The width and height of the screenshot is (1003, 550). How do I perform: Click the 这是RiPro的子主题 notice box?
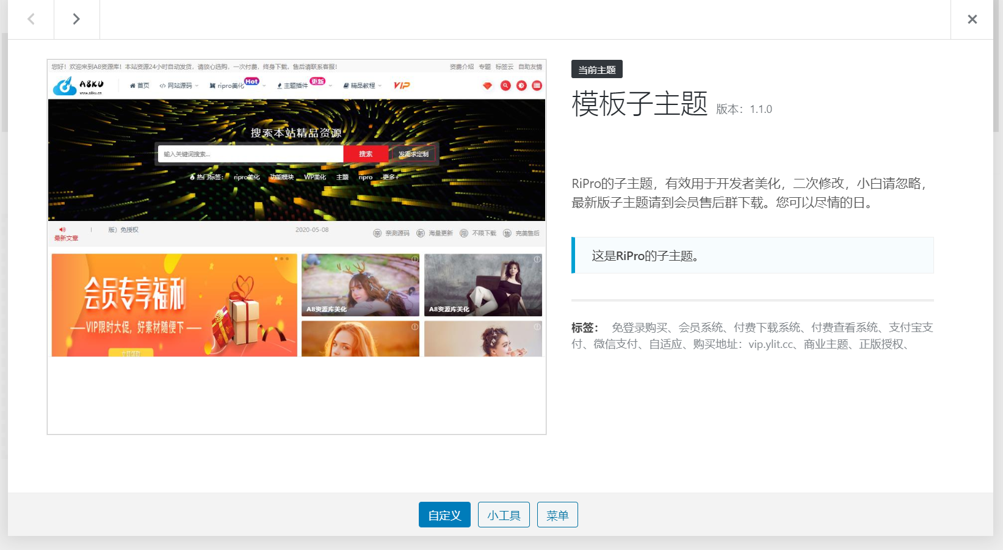(753, 255)
